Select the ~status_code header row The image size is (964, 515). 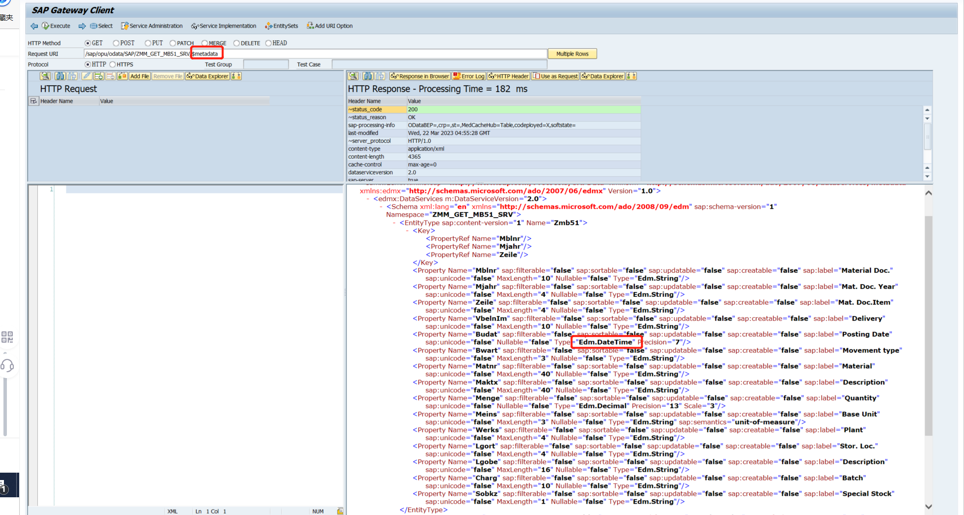pos(494,109)
